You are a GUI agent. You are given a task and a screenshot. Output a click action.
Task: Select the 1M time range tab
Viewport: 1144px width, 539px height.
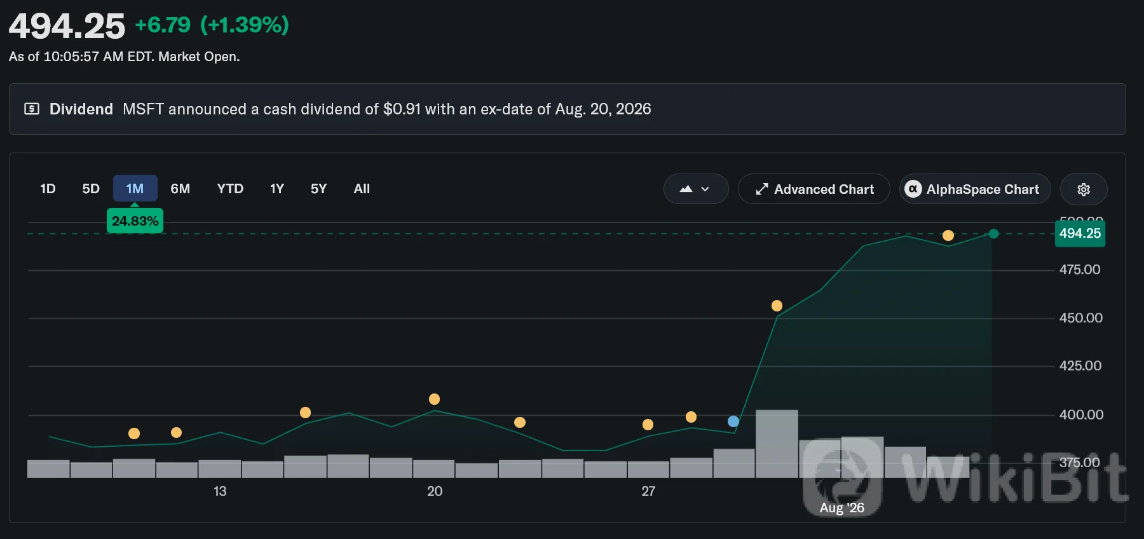click(x=135, y=189)
